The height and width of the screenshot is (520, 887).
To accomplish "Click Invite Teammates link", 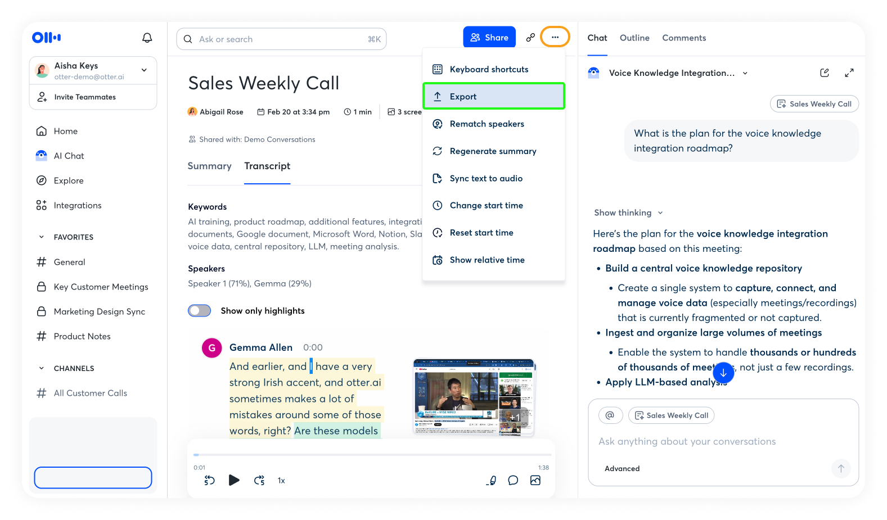I will [x=84, y=97].
